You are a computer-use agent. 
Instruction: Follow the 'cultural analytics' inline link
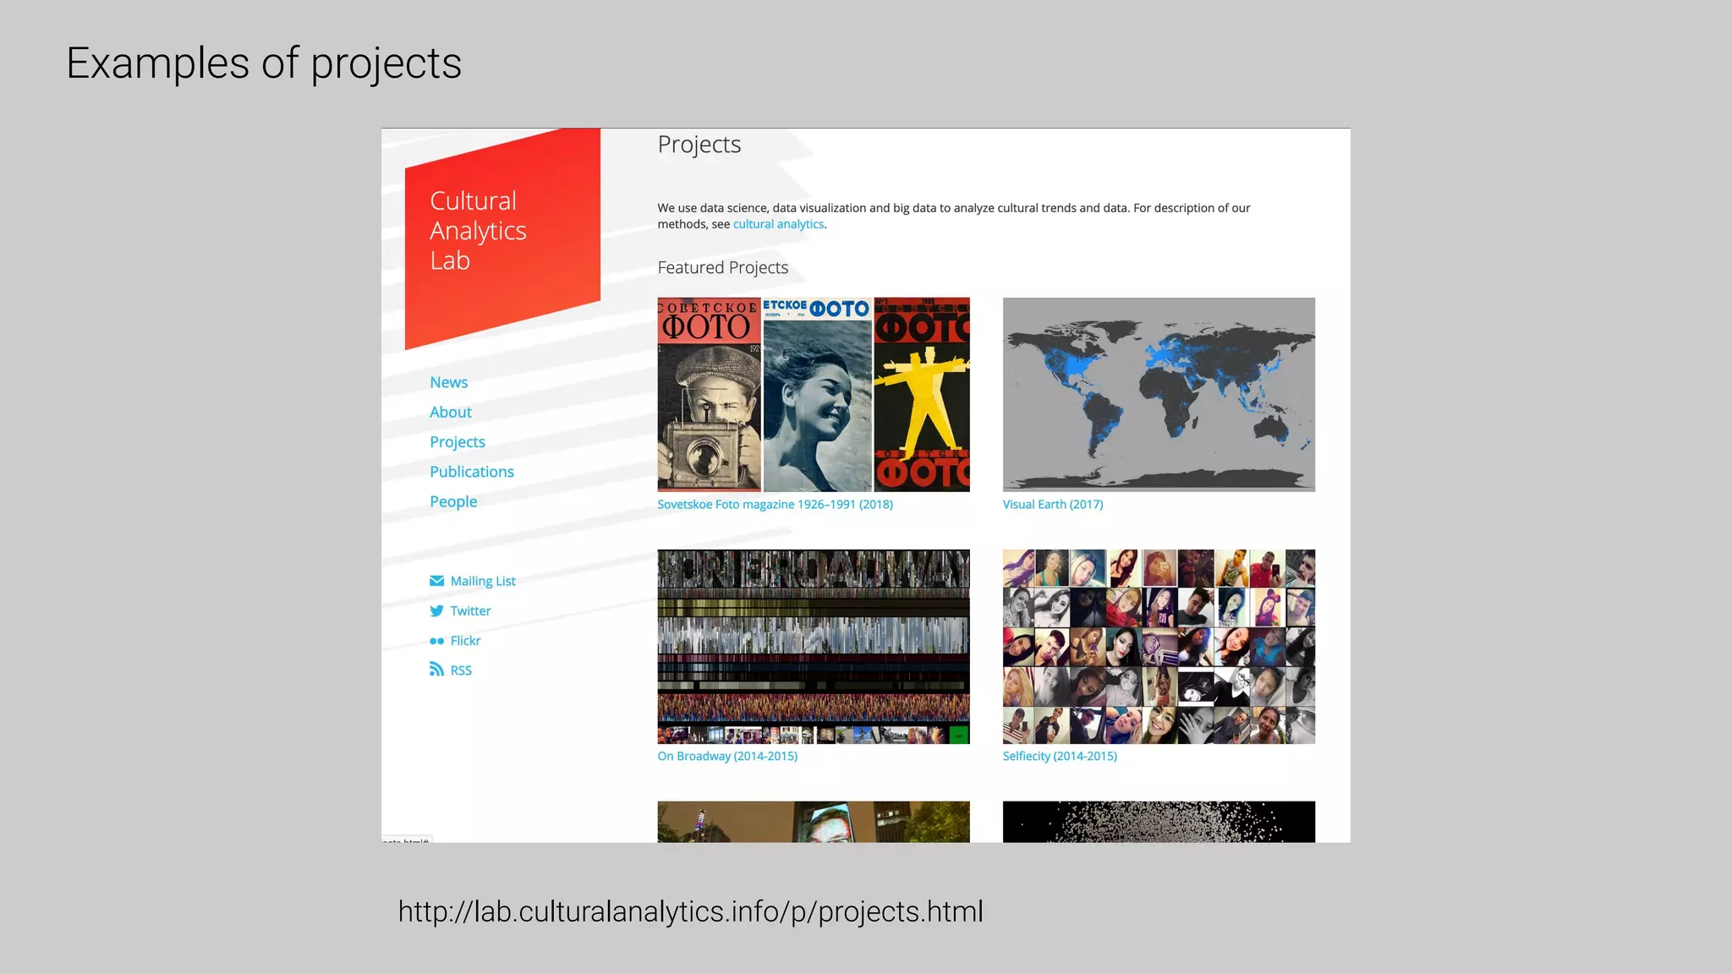[x=777, y=224]
